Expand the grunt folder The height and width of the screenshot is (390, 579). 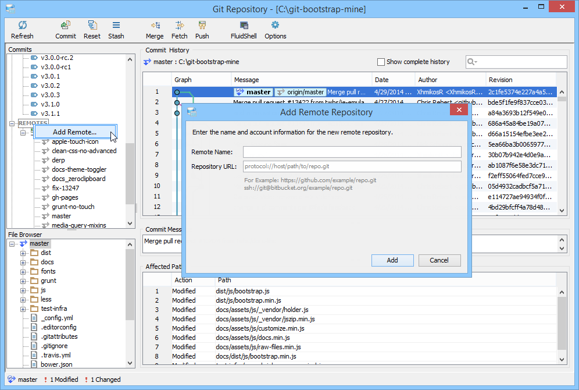click(x=23, y=281)
